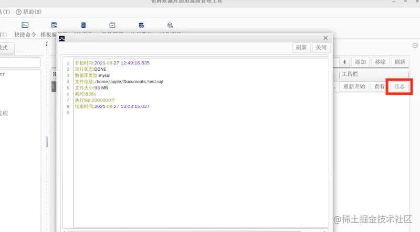The width and height of the screenshot is (420, 232).
Task: Click the 数据库类型:mysql log line
Action: coord(93,75)
